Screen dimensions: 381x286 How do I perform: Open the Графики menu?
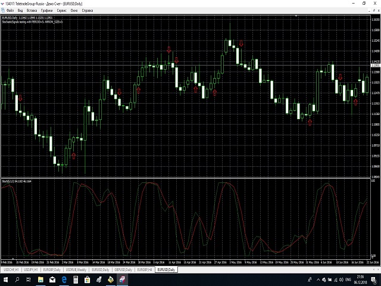click(x=47, y=11)
